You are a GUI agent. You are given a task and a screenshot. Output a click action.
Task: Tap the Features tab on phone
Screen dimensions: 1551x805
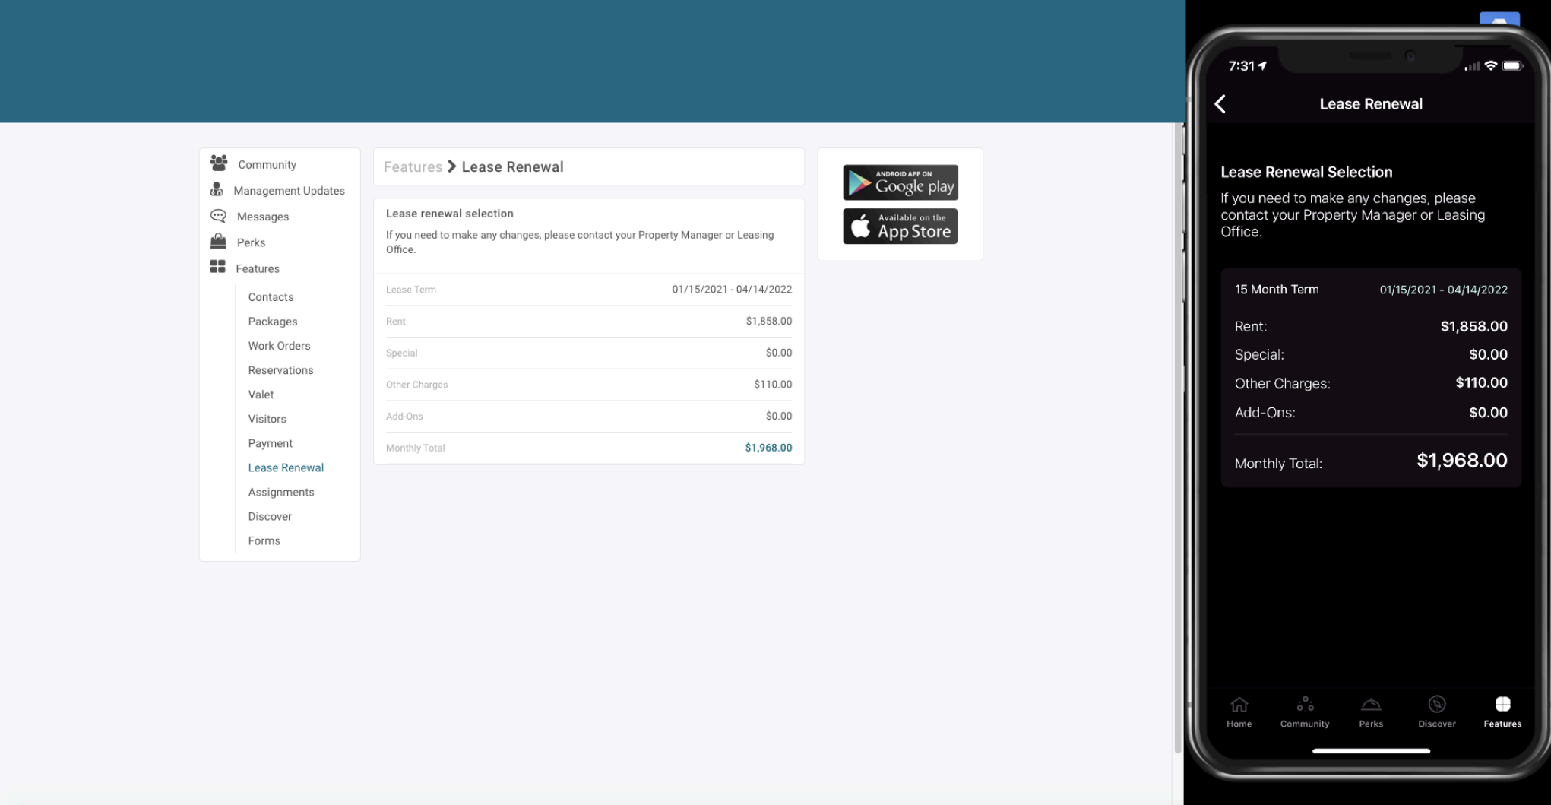click(1502, 712)
